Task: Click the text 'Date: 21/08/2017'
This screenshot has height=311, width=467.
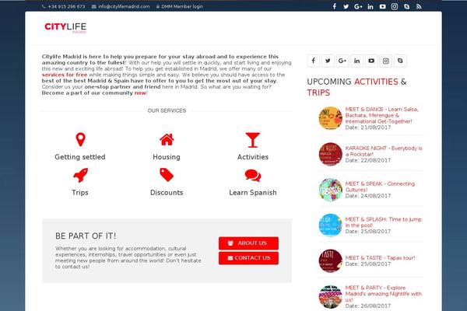Action: point(368,128)
